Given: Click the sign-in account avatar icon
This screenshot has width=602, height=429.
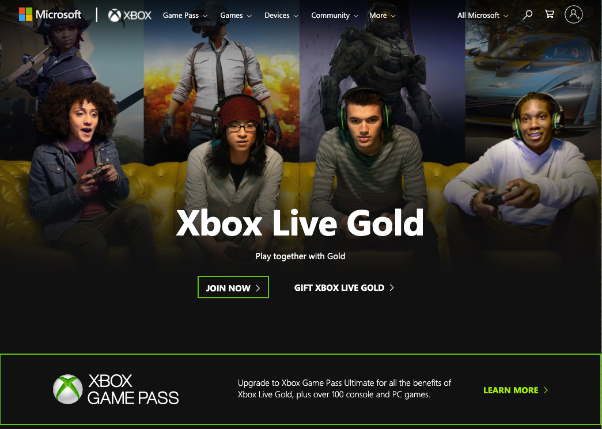Looking at the screenshot, I should point(574,14).
